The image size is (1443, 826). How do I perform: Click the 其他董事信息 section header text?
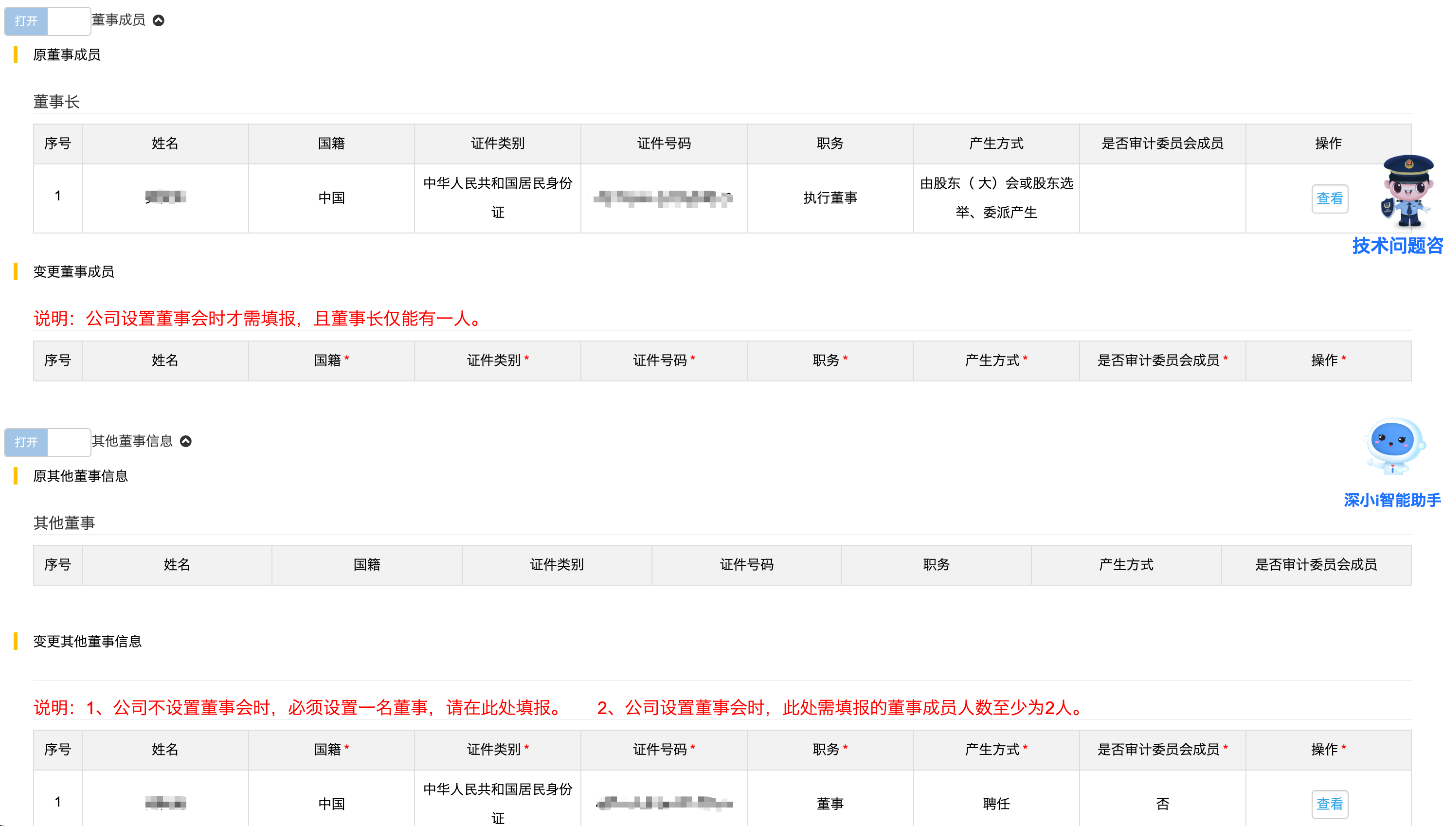coord(132,441)
